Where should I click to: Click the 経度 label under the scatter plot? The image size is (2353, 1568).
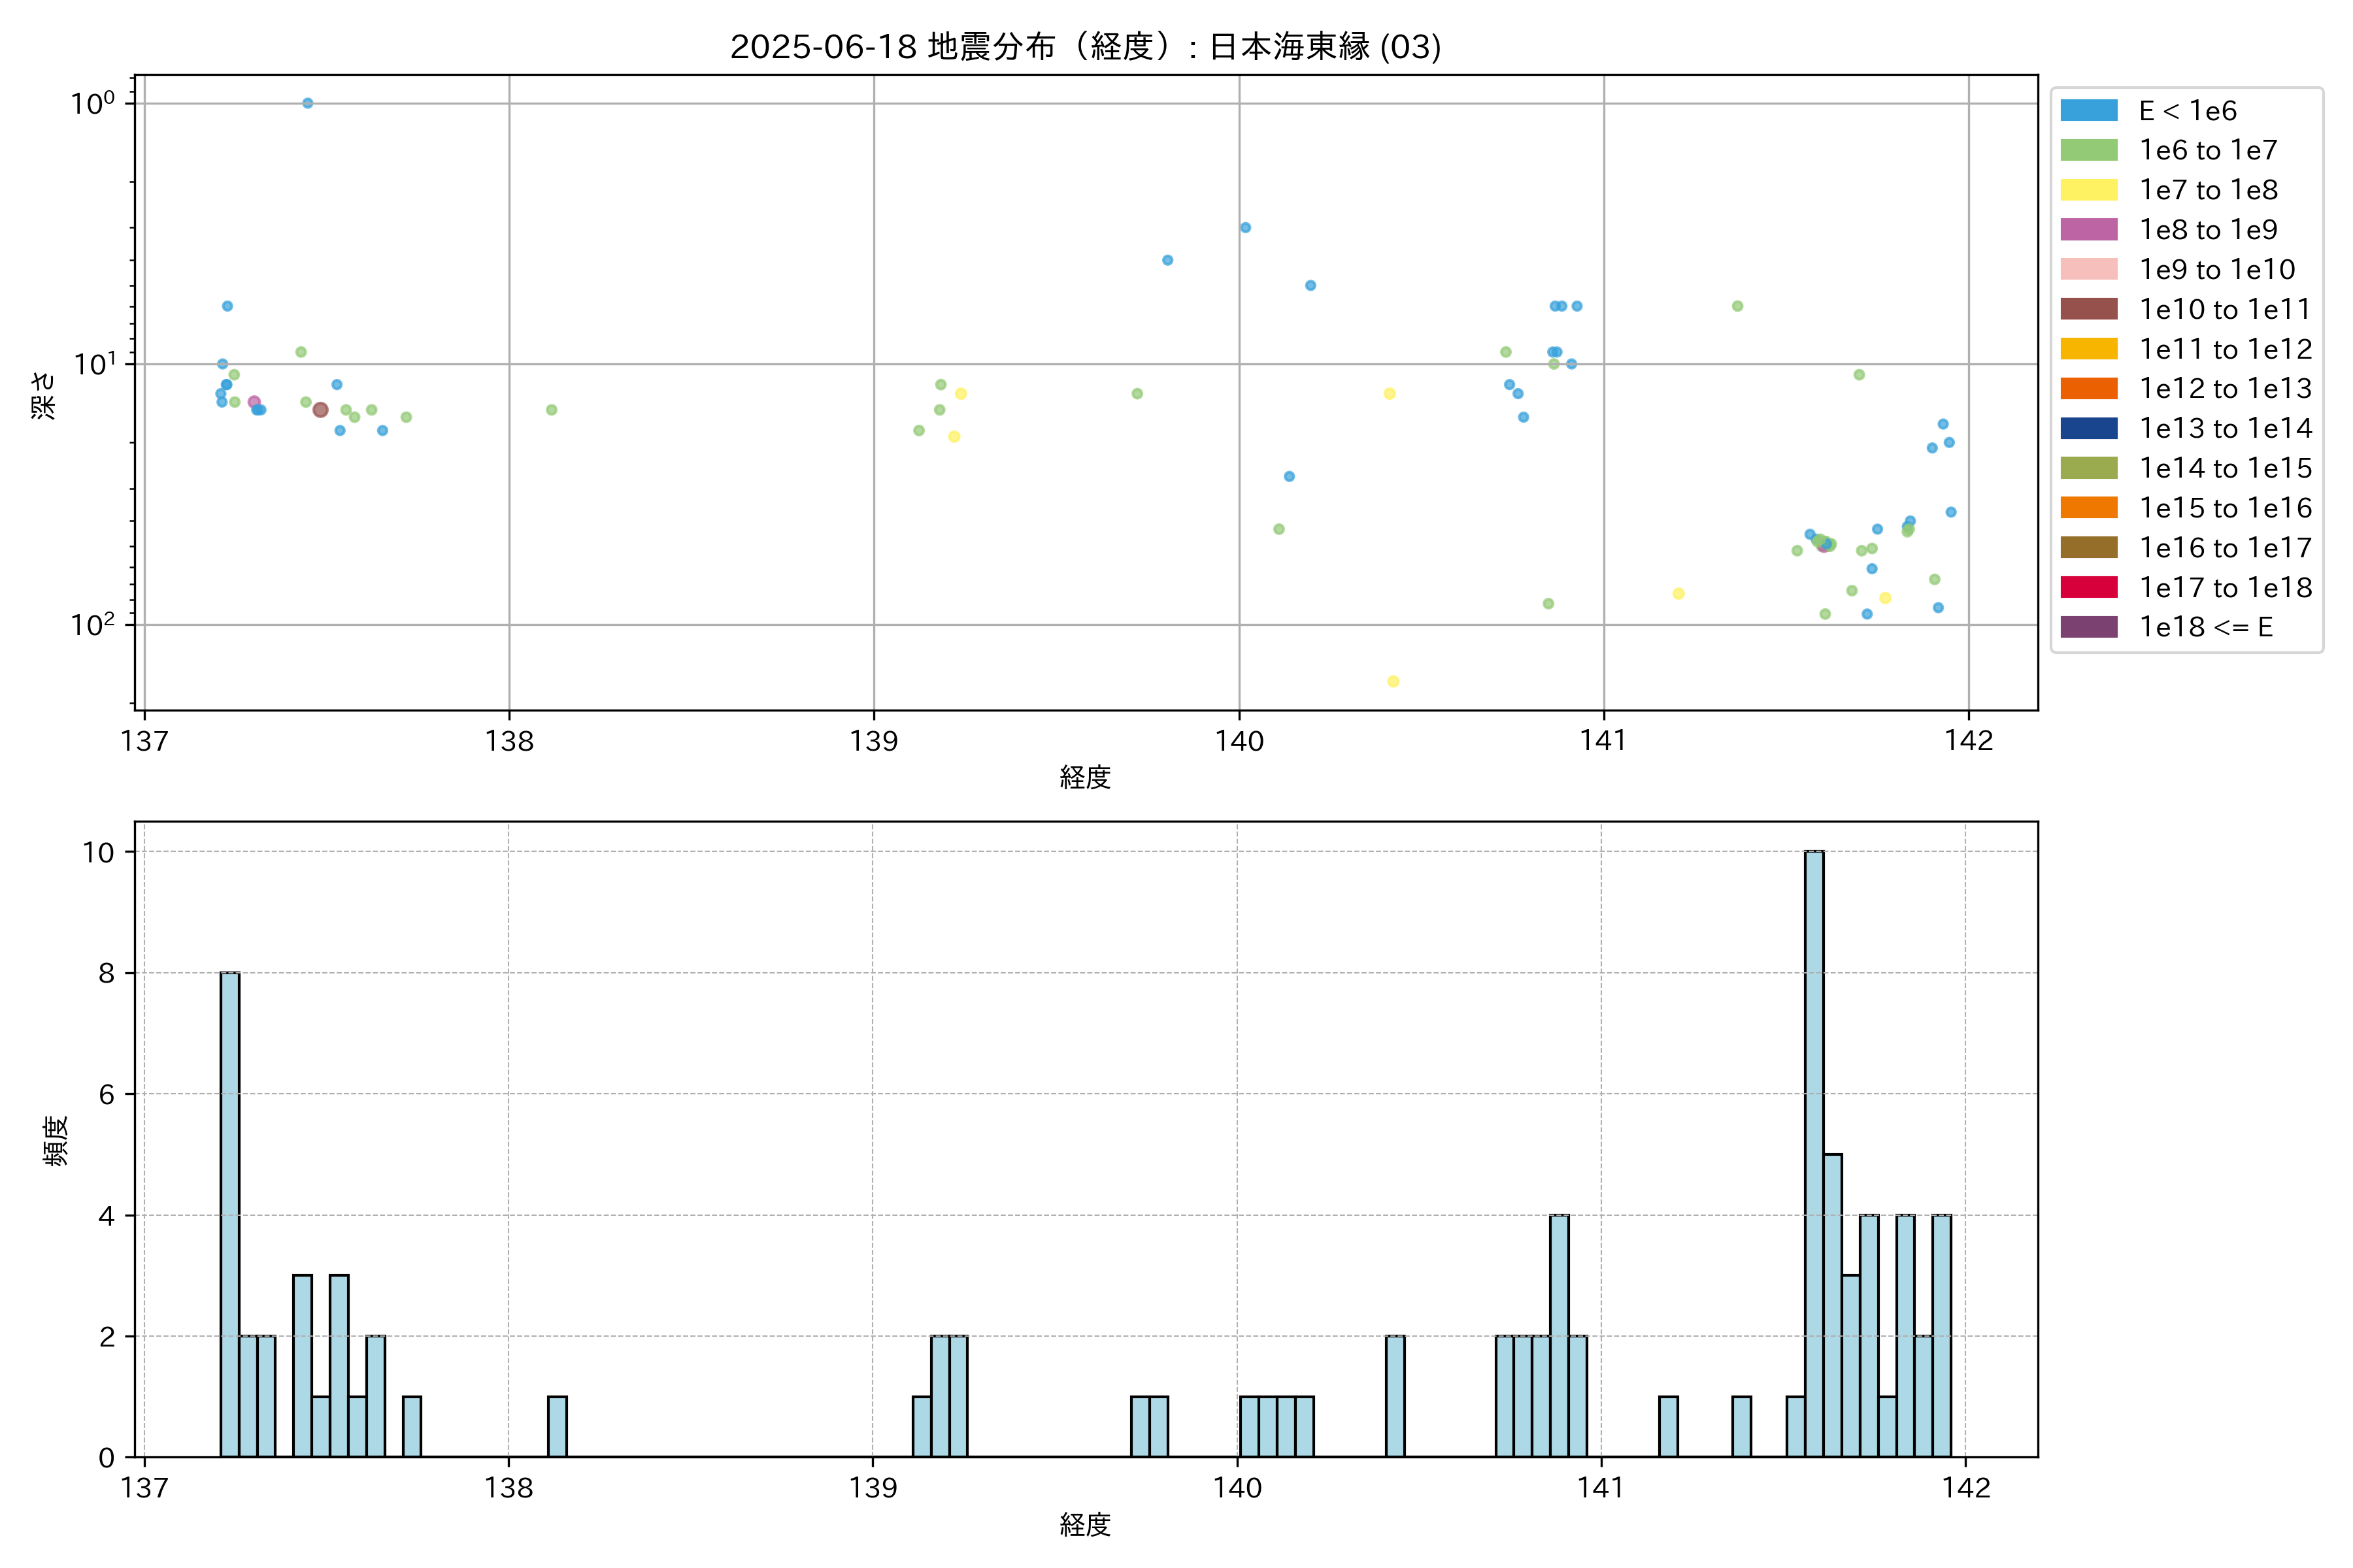[x=1084, y=777]
